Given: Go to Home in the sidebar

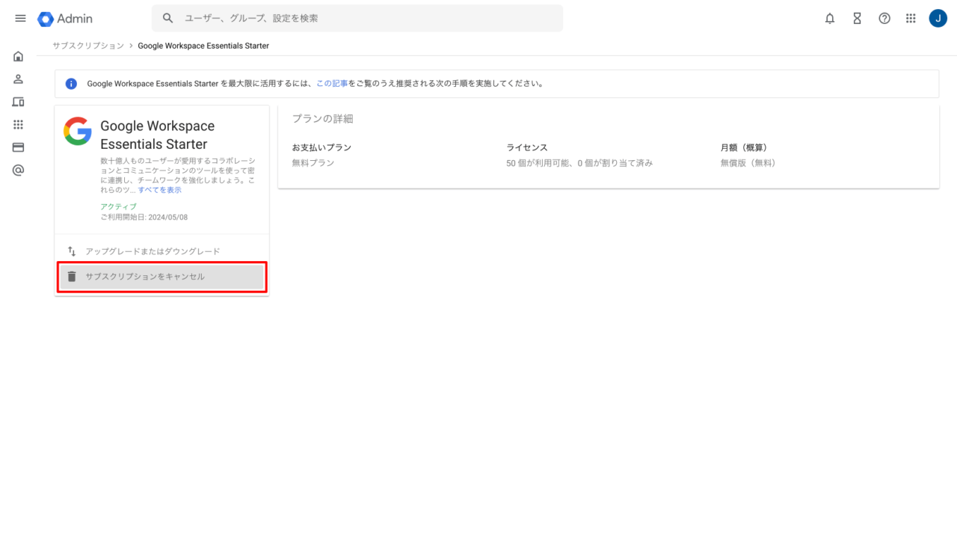Looking at the screenshot, I should tap(19, 57).
